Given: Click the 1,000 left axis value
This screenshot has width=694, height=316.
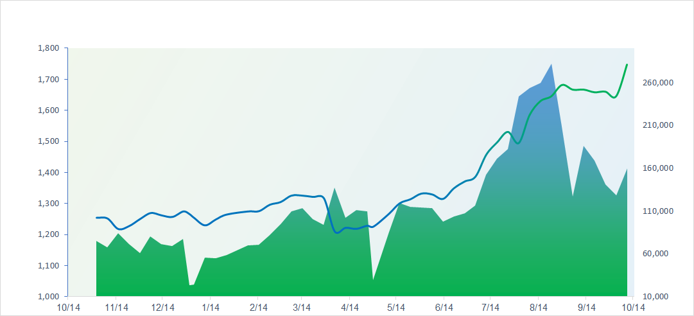Looking at the screenshot, I should point(49,297).
